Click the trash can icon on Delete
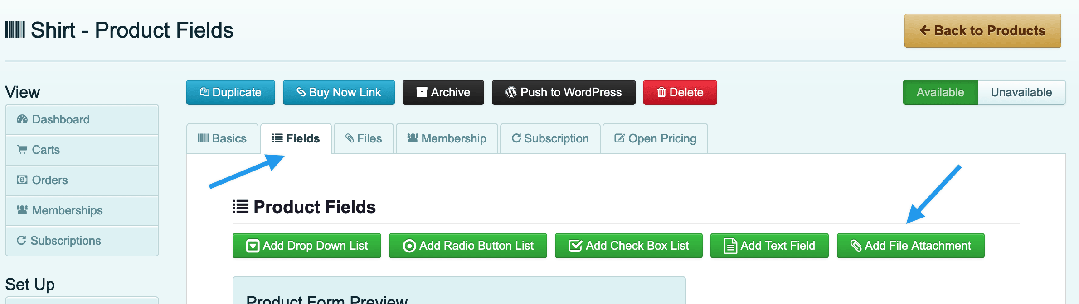This screenshot has width=1079, height=304. pyautogui.click(x=661, y=92)
